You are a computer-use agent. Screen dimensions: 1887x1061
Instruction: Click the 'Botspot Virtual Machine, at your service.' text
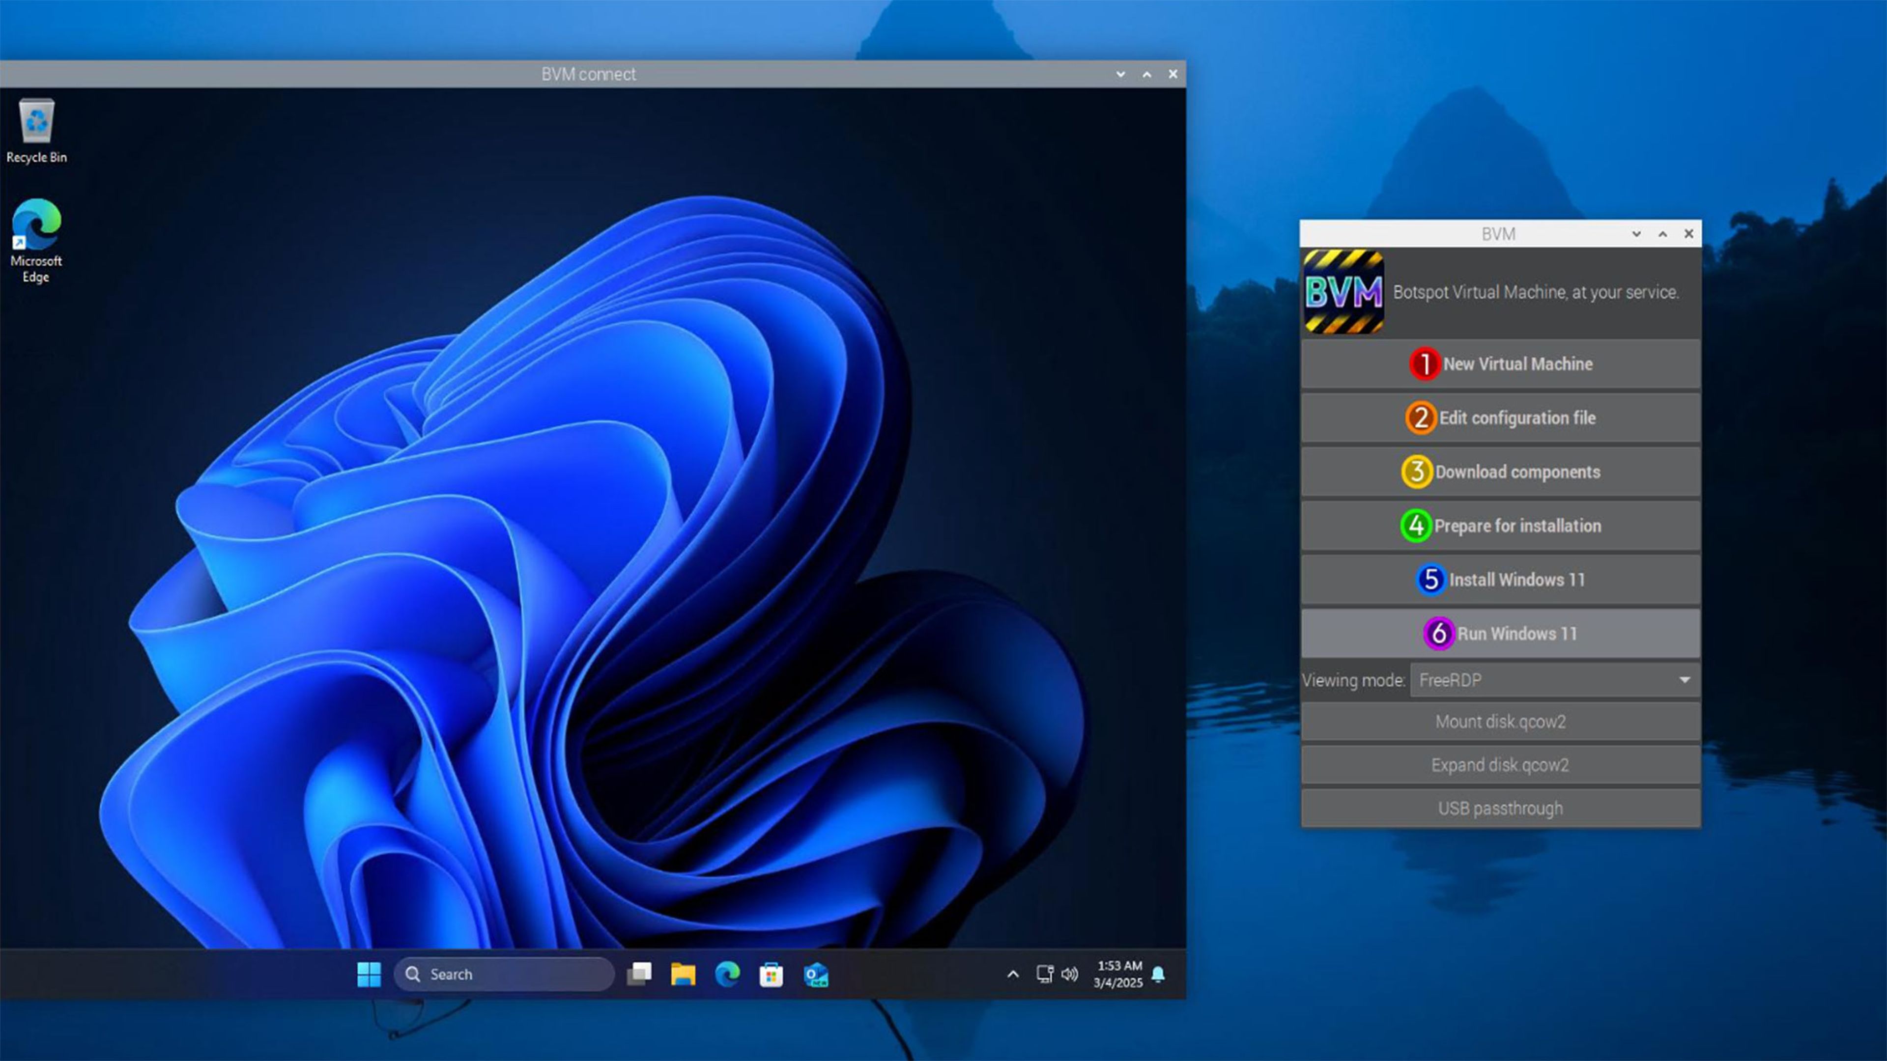pyautogui.click(x=1535, y=292)
